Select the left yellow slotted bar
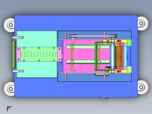152x114 pixels. 72,56
